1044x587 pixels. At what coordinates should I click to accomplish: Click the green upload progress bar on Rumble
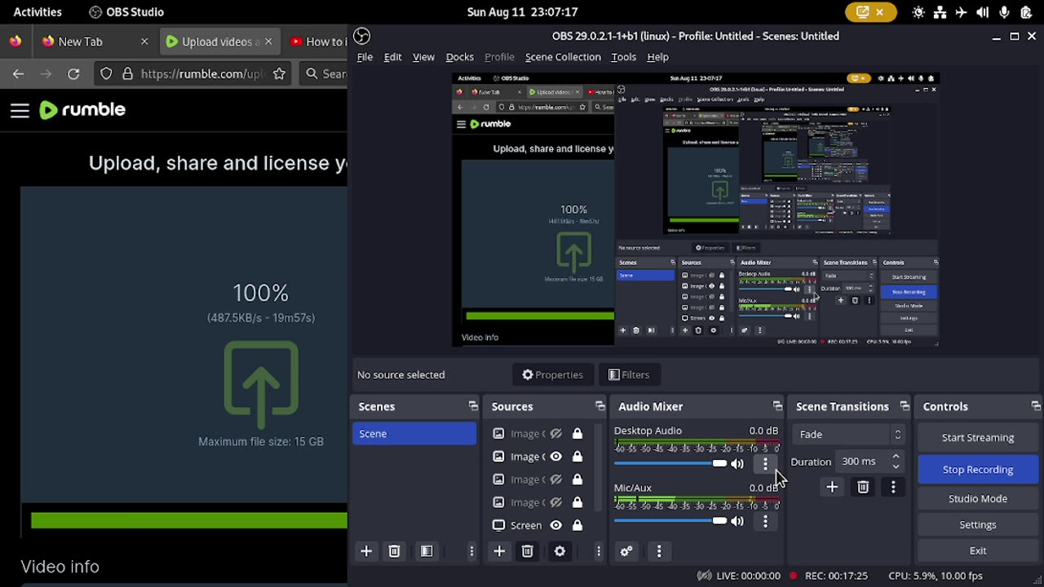(x=188, y=520)
